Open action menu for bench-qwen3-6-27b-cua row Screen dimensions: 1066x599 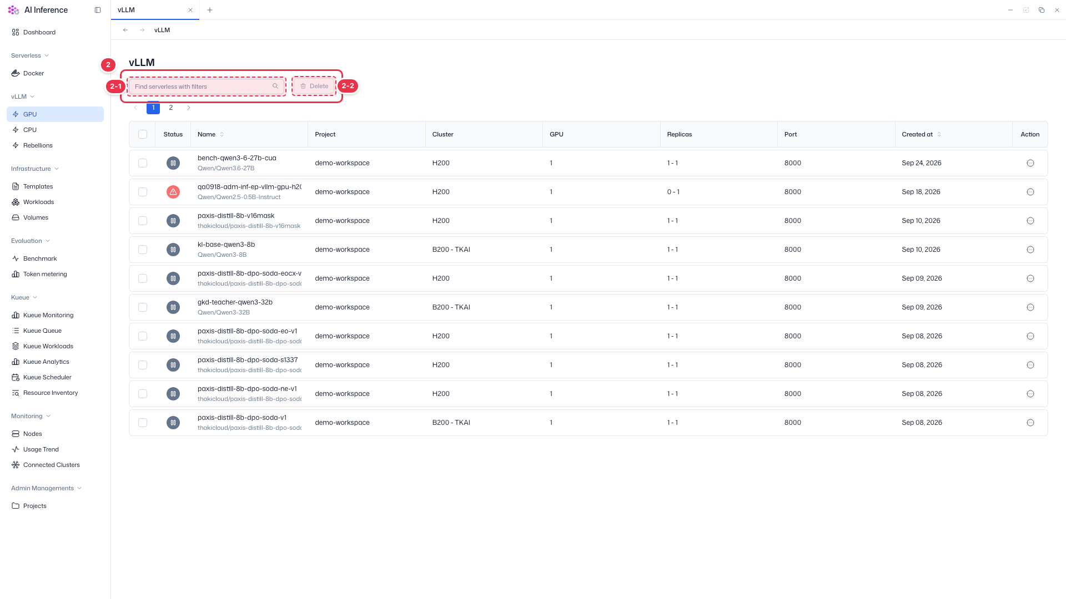click(1030, 163)
